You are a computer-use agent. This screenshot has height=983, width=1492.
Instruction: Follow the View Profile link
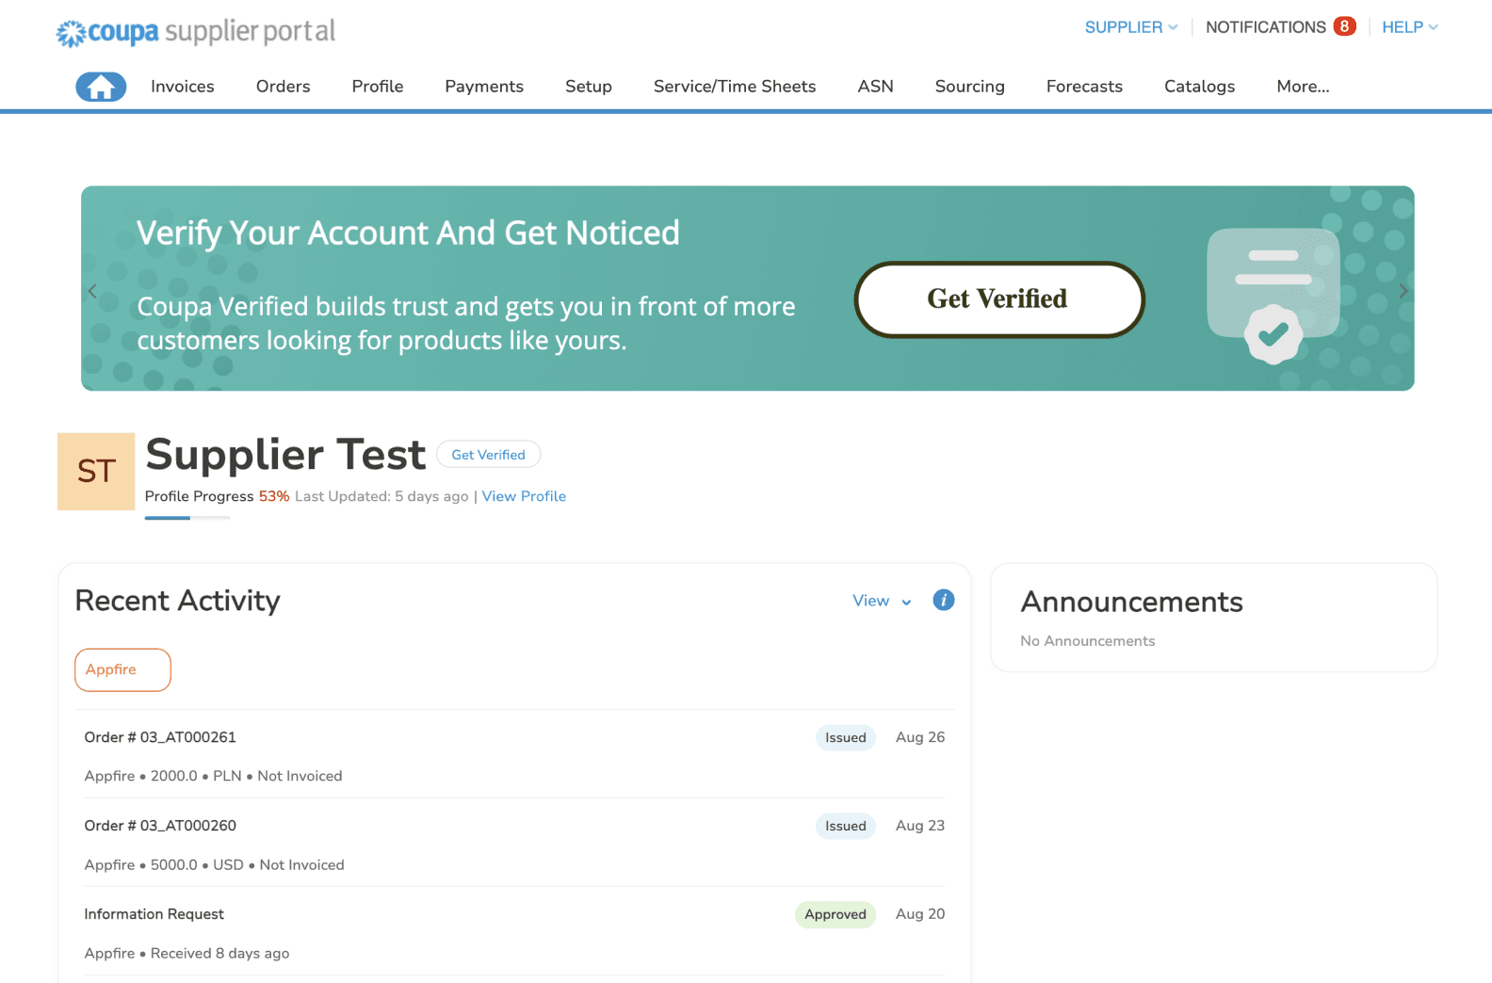524,496
